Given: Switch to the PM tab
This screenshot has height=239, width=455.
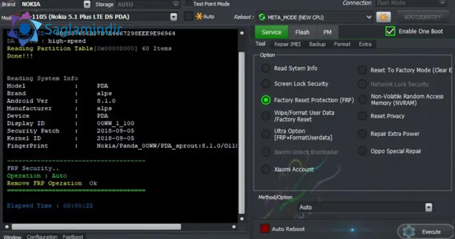Looking at the screenshot, I should pyautogui.click(x=327, y=32).
